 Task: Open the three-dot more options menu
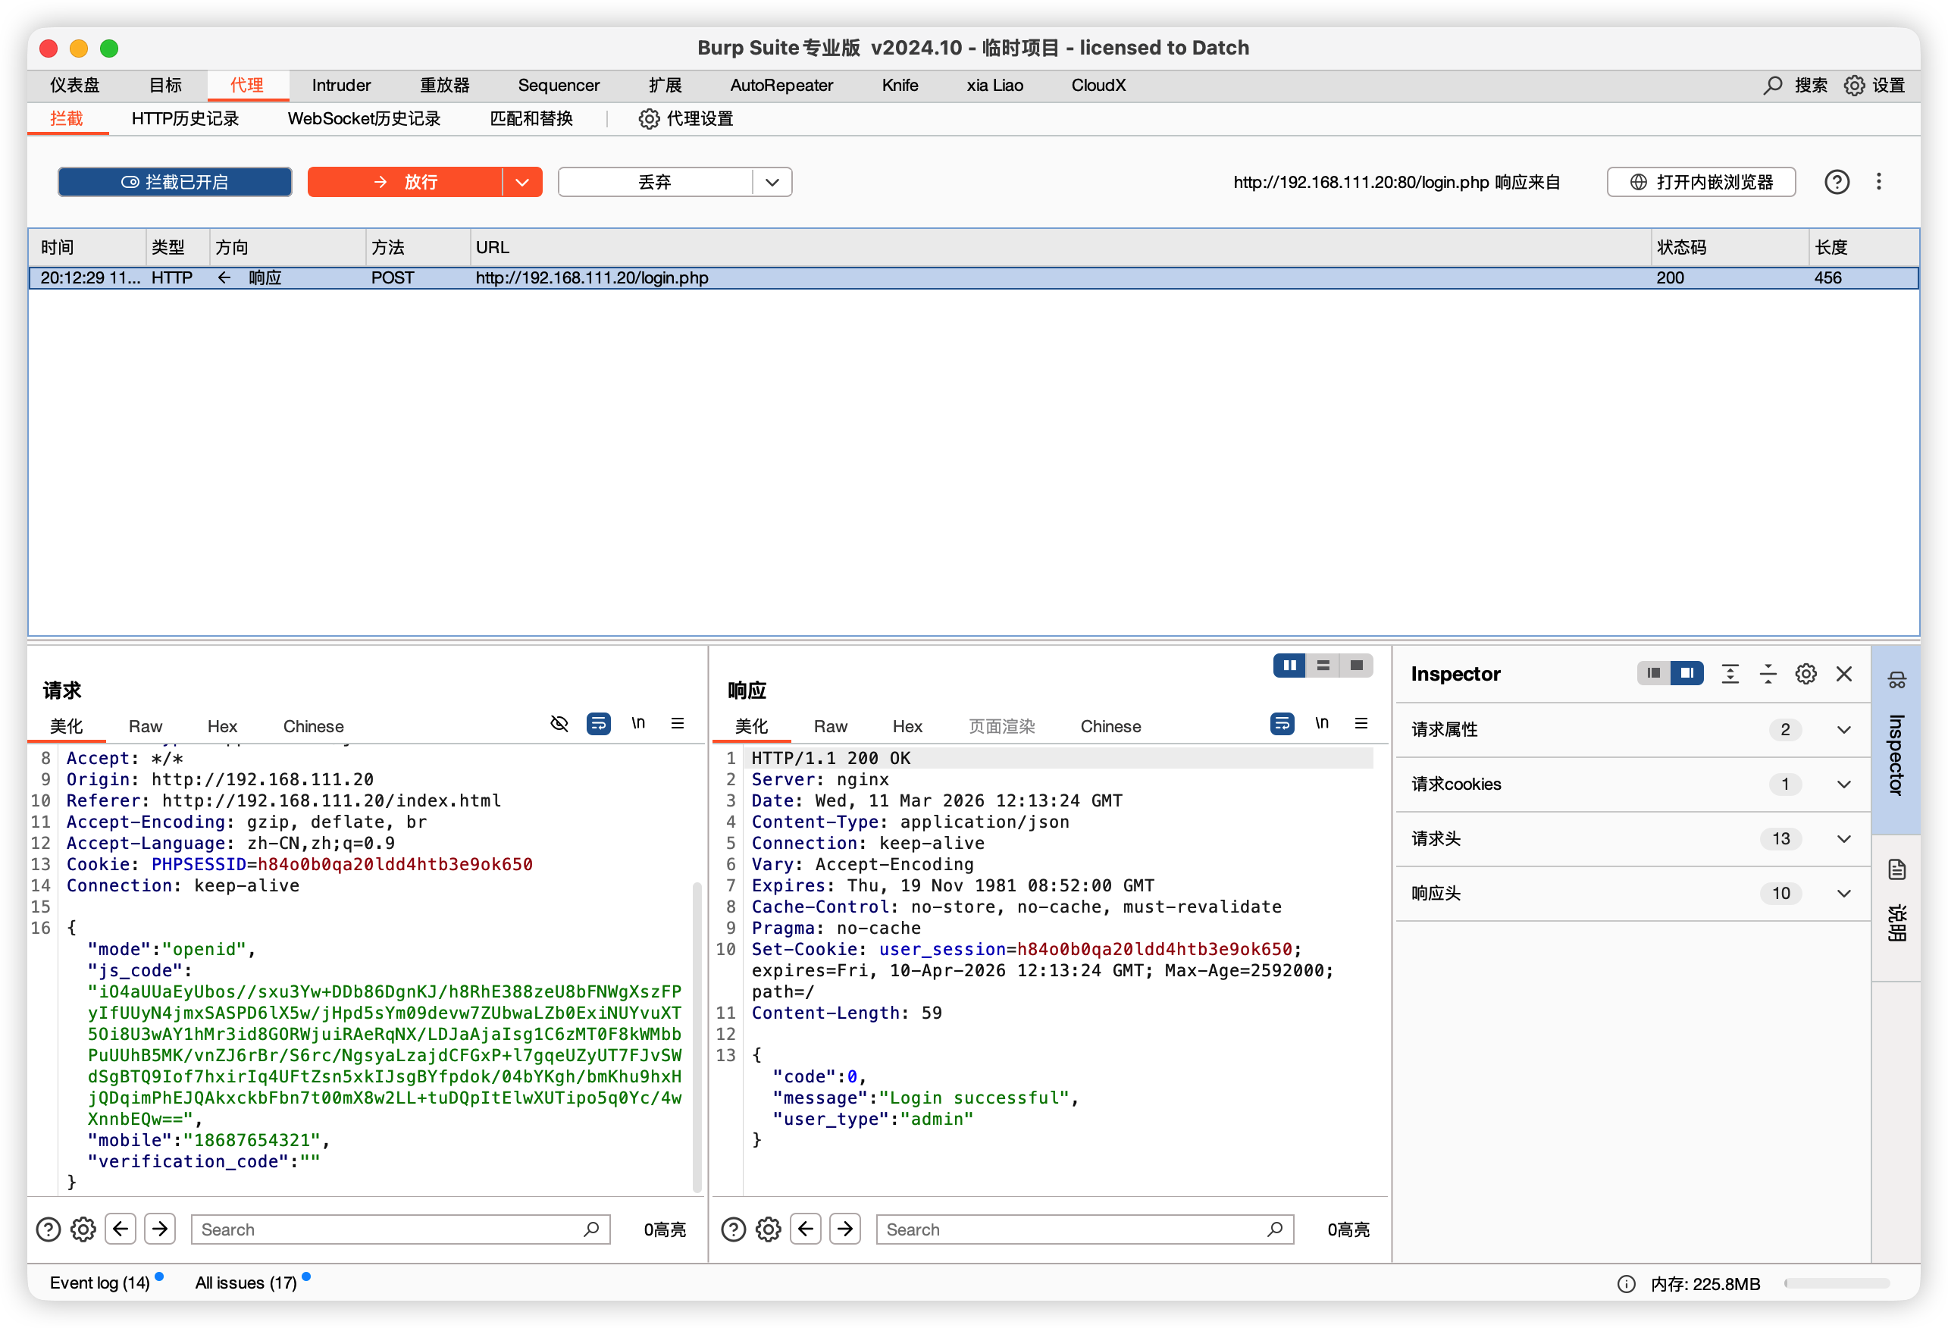pos(1878,182)
